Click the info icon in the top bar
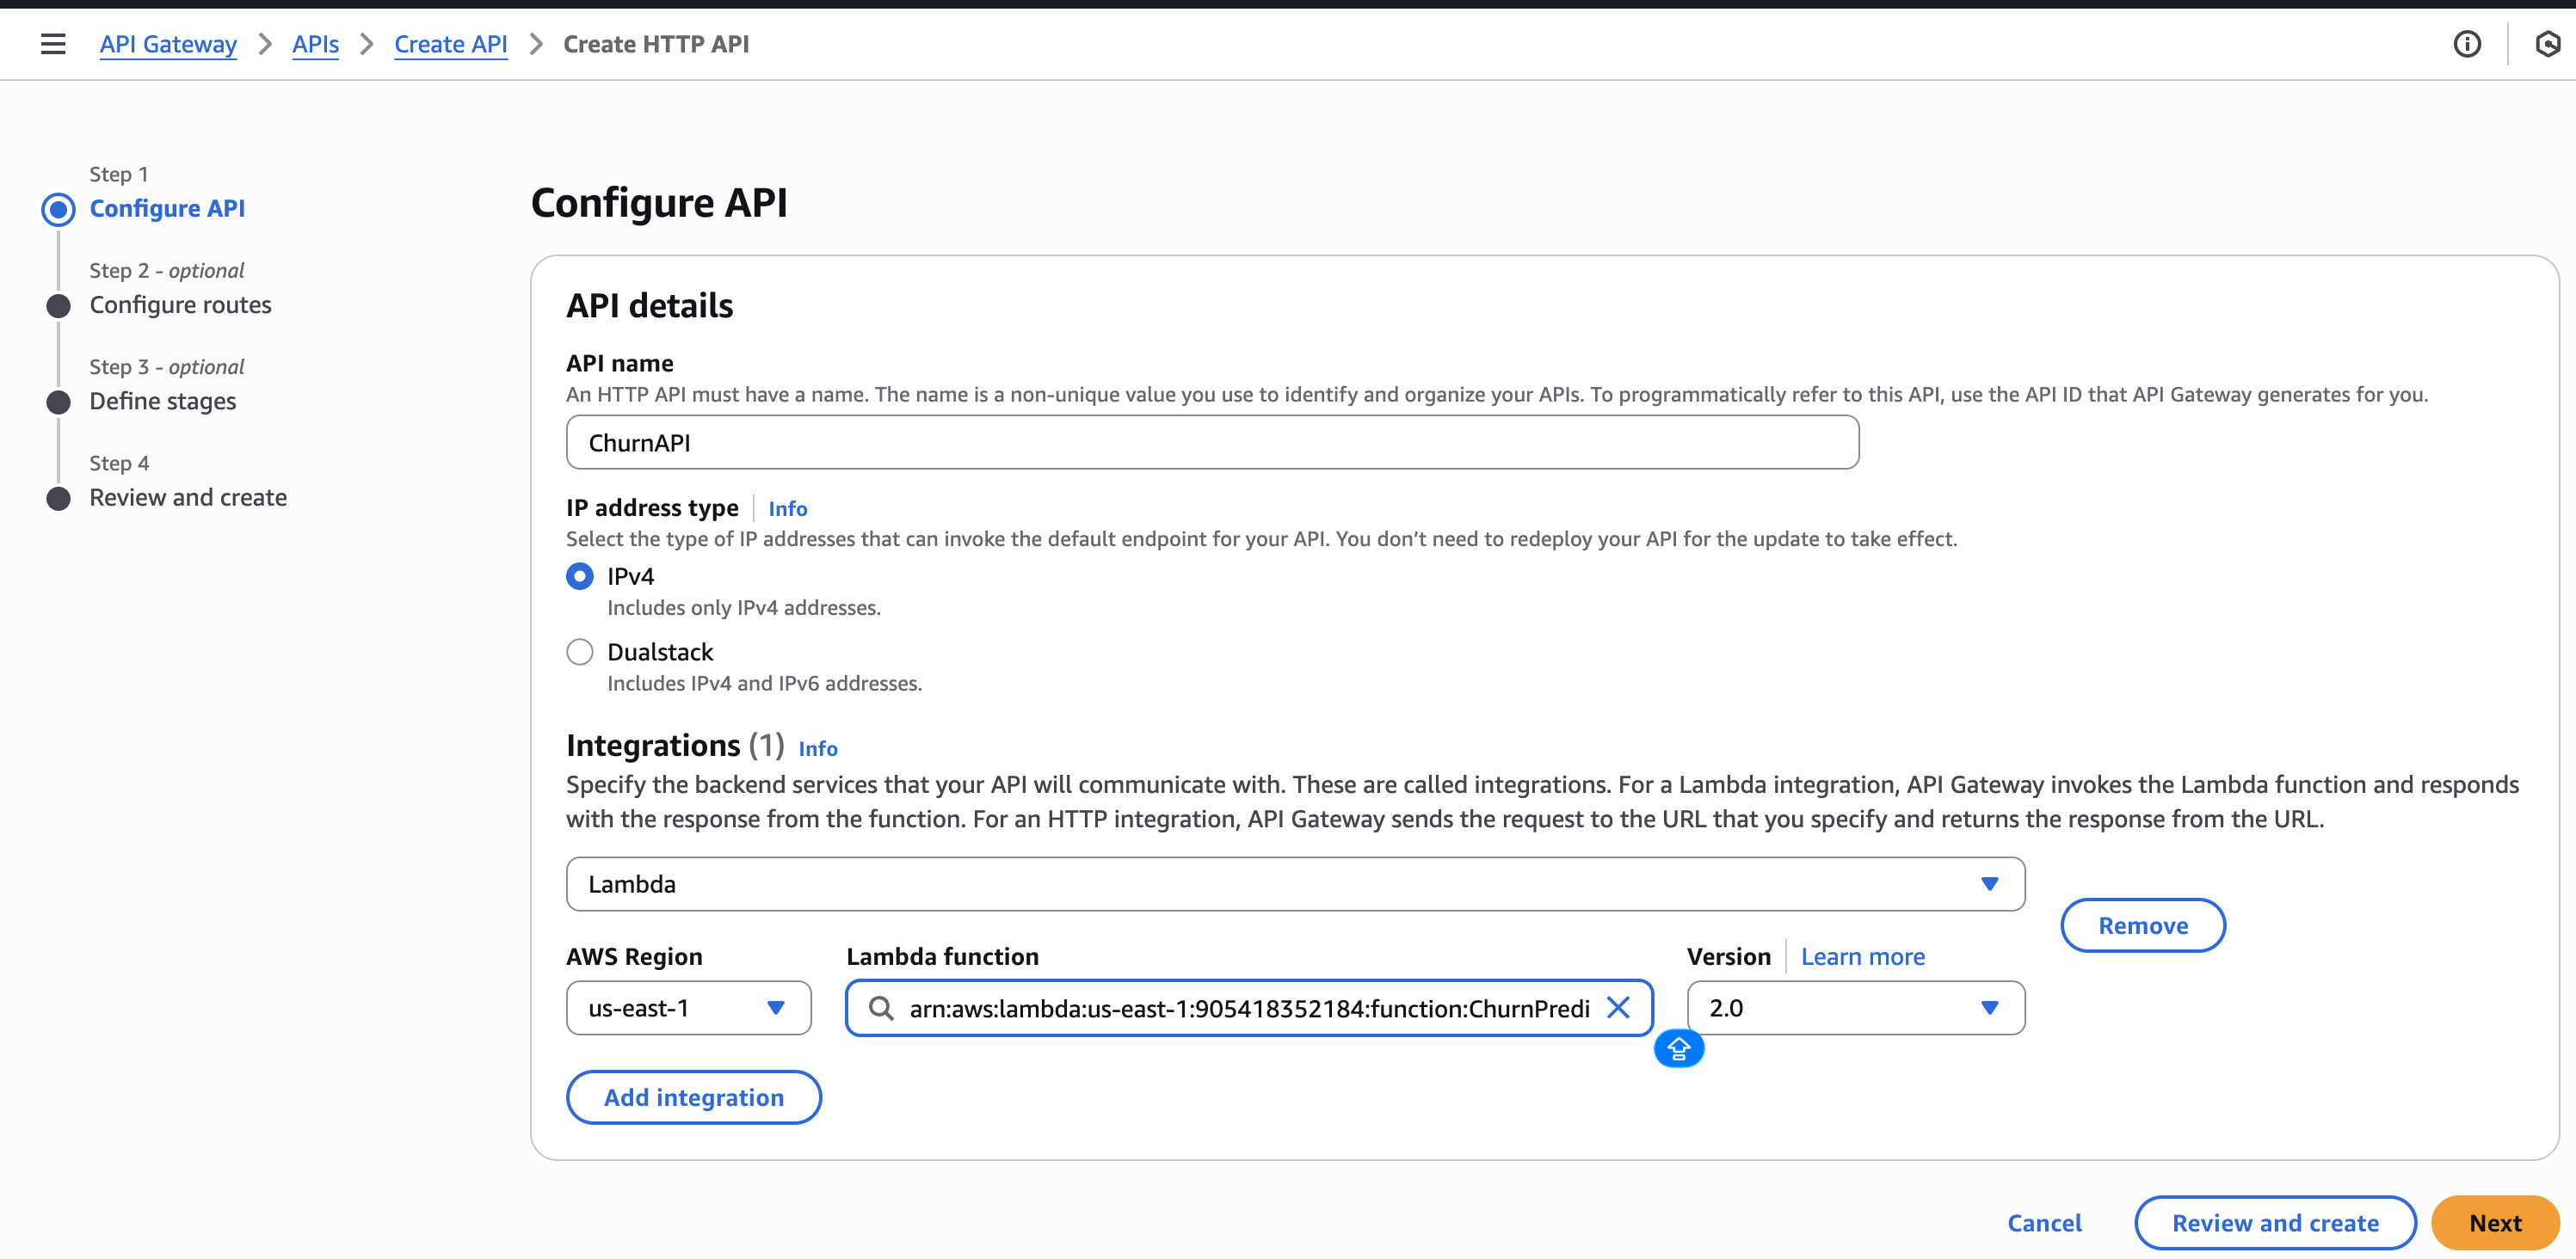 [x=2467, y=44]
